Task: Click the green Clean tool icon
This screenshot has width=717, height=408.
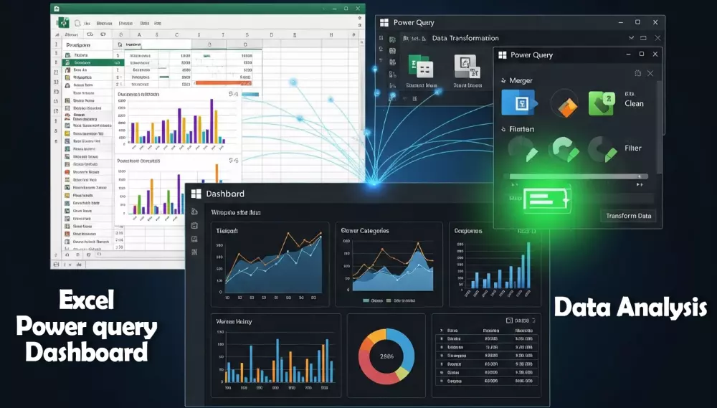Action: pos(601,103)
